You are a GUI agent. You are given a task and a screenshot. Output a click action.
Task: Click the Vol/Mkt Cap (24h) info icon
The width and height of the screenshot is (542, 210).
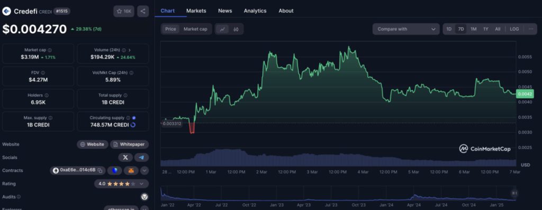pos(131,73)
